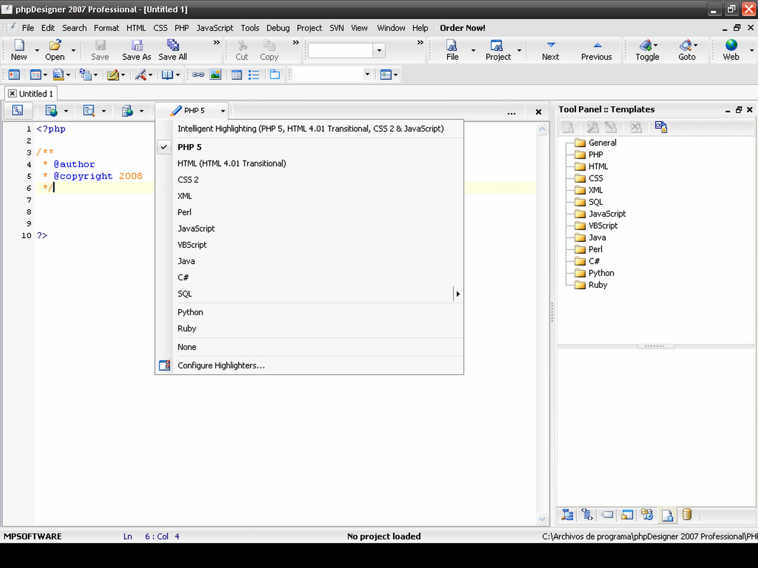Open the dropdown next to the Open button
The width and height of the screenshot is (758, 568).
pyautogui.click(x=73, y=50)
